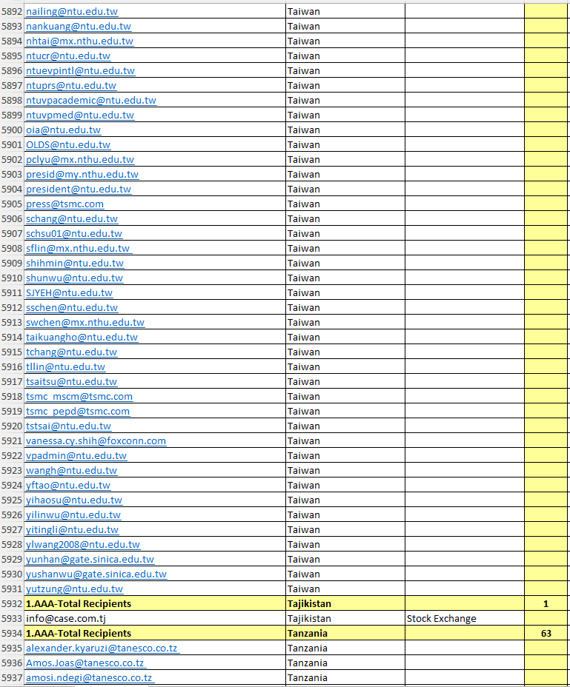
Task: Click OLDS@ntu.edu.tw hyperlink
Action: click(68, 145)
